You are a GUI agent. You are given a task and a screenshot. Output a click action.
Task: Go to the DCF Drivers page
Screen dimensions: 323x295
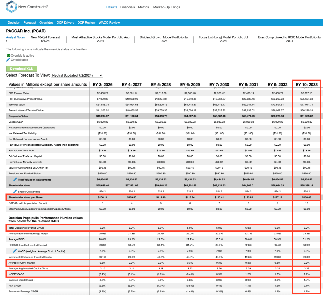(65, 22)
